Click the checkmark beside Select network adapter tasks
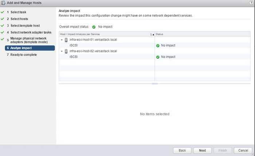Screen dimensions: 255x156 [3, 32]
